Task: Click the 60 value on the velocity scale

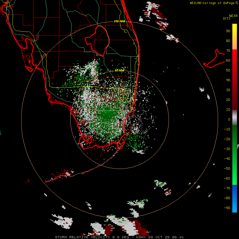Action: pos(228,61)
